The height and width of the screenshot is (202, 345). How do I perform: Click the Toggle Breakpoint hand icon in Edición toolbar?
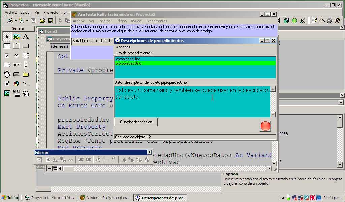pyautogui.click(x=98, y=160)
